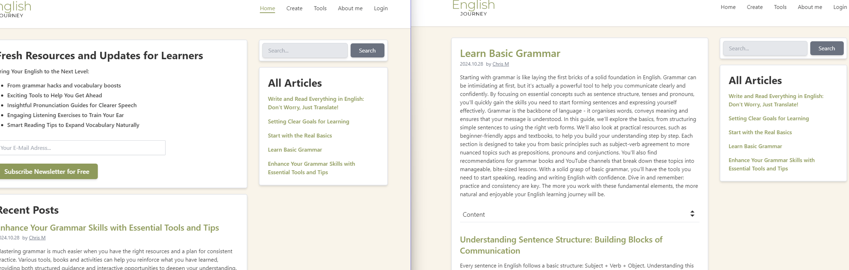
Task: Click the English Journey logo on the article page
Action: [473, 8]
